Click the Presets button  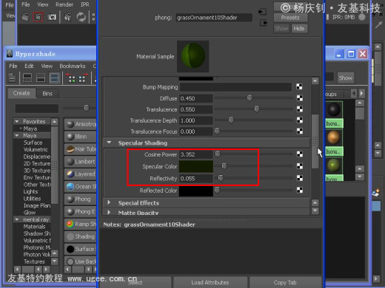coord(290,18)
